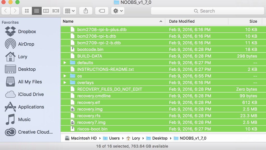
Task: Go back using the back navigation arrow
Action: point(6,11)
